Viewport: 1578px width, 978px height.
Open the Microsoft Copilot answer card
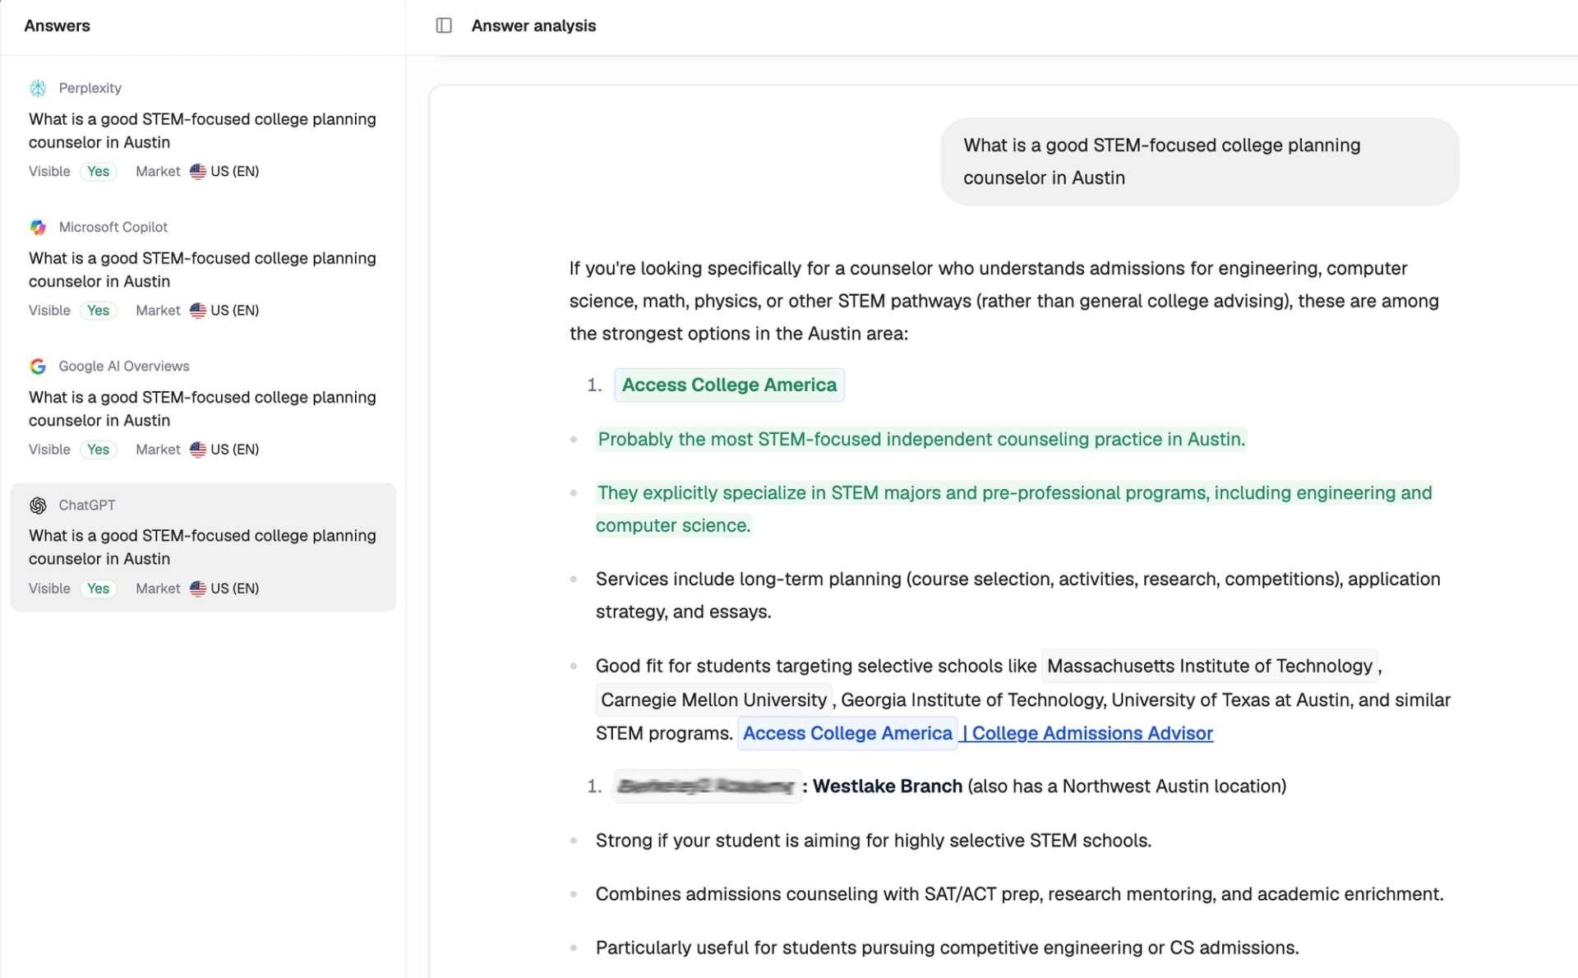[x=203, y=269]
